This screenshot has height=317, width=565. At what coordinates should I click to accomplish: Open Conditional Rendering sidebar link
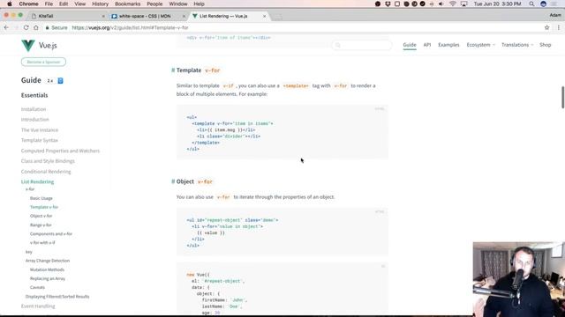(x=46, y=172)
